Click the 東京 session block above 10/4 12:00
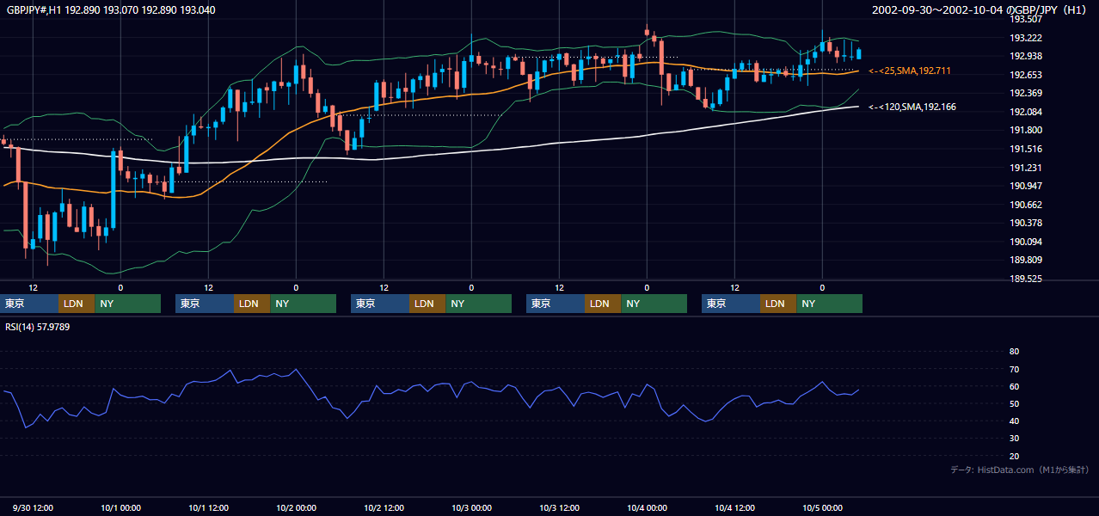 click(x=731, y=304)
